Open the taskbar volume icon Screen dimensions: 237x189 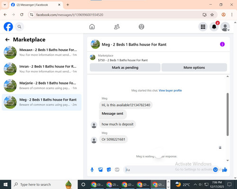point(201,184)
